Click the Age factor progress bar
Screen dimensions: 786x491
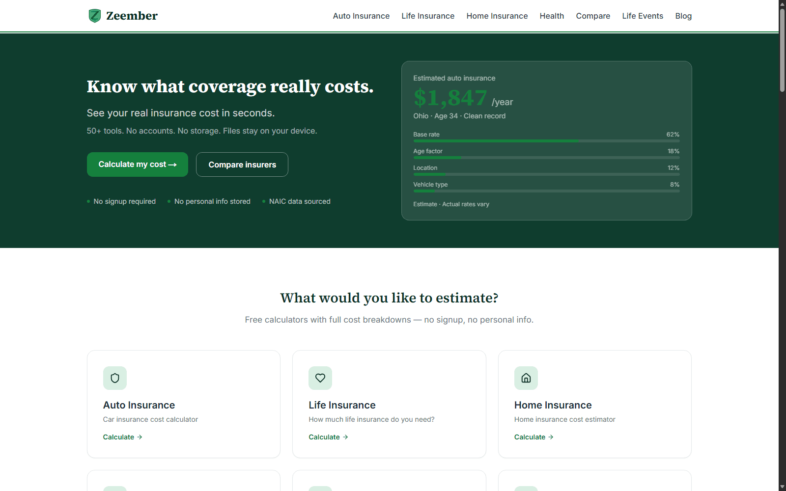(x=546, y=158)
